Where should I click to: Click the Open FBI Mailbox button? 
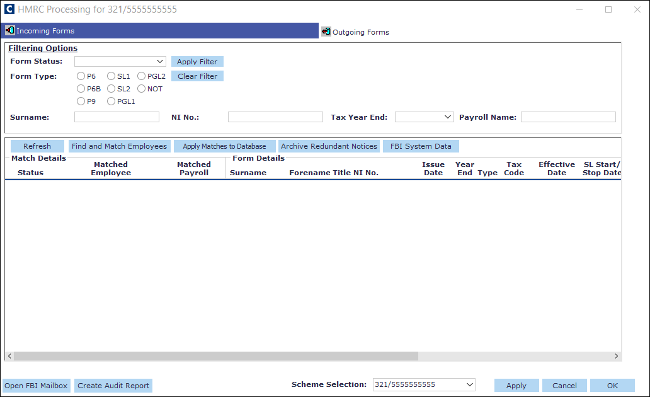36,386
